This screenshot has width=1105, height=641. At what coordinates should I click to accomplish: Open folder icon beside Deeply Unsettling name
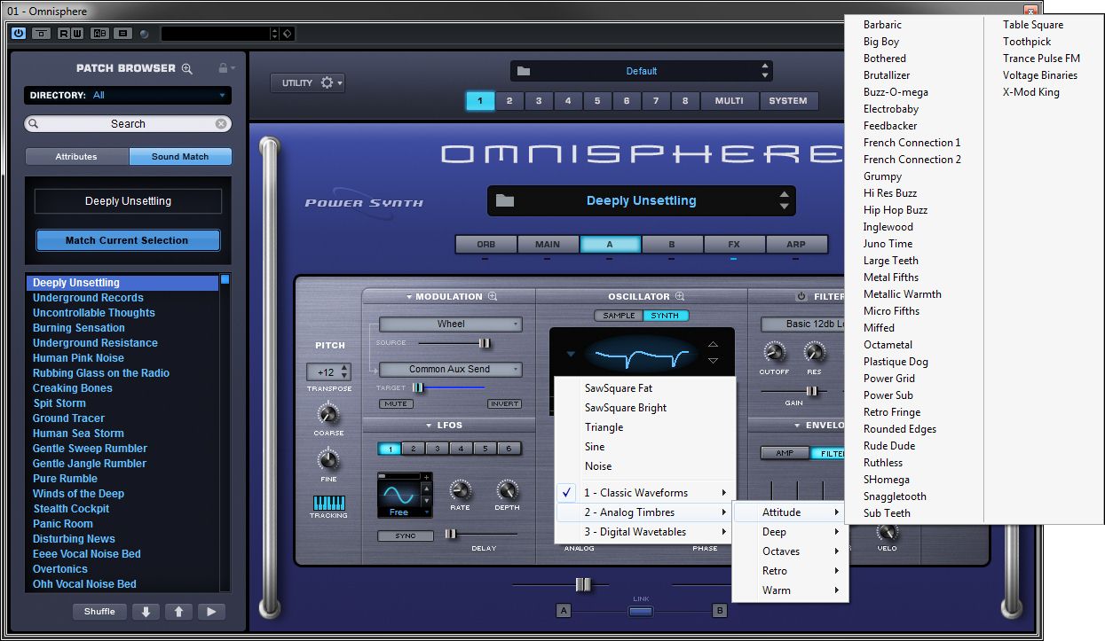(505, 201)
